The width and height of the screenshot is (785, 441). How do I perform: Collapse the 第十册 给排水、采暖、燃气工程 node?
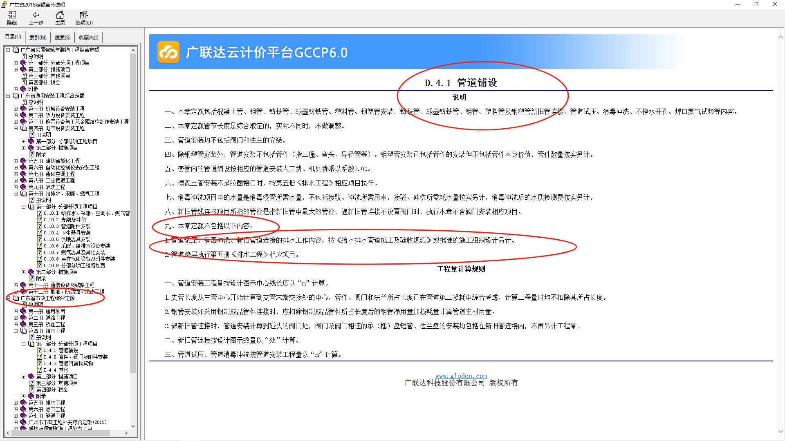click(x=16, y=194)
